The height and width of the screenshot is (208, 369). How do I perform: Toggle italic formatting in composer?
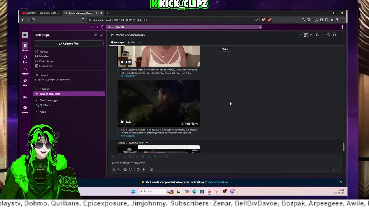pos(119,156)
